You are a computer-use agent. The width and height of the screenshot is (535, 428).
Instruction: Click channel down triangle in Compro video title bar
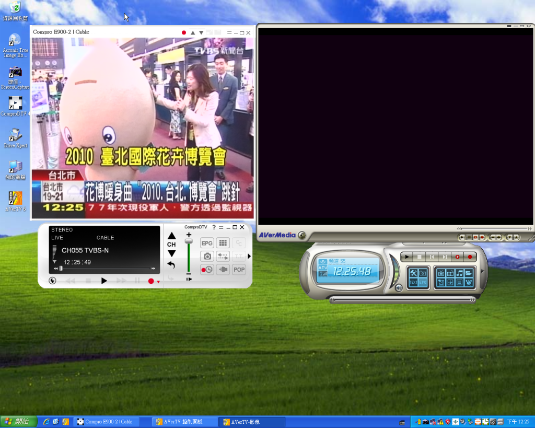(x=201, y=33)
